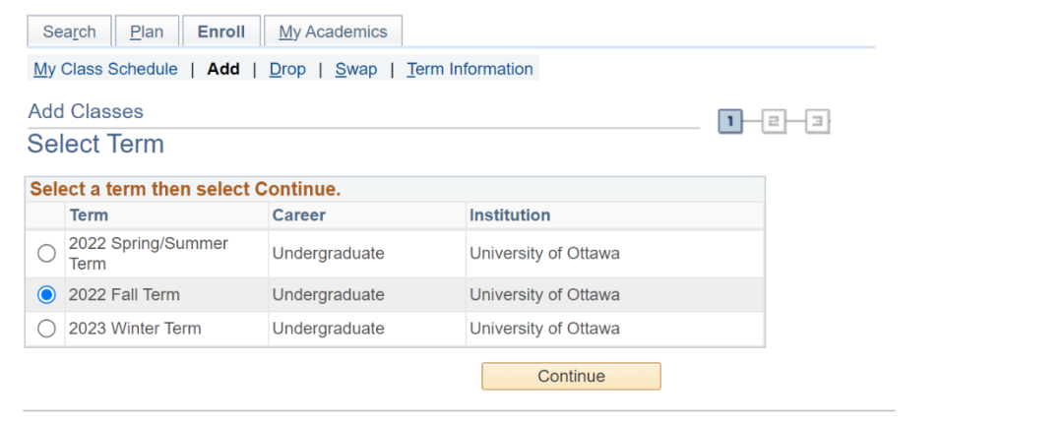1063x427 pixels.
Task: Open the Search tab
Action: [69, 31]
